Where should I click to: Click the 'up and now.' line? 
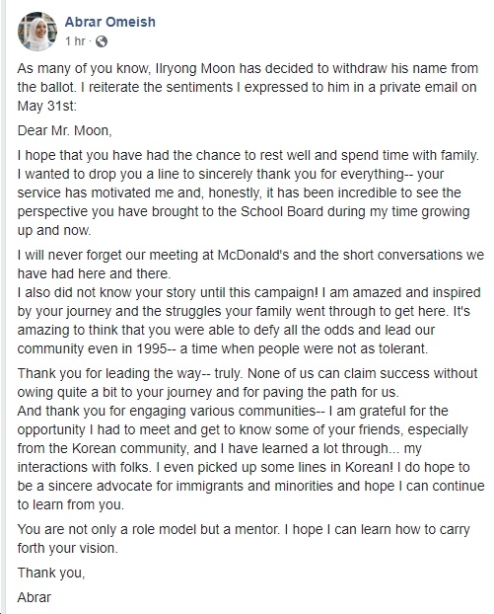tap(54, 230)
